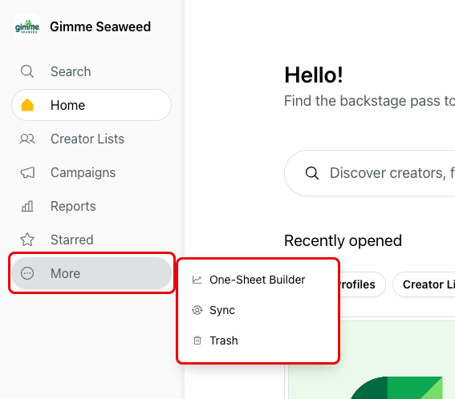
Task: Open One-Sheet Builder from the menu
Action: 258,280
